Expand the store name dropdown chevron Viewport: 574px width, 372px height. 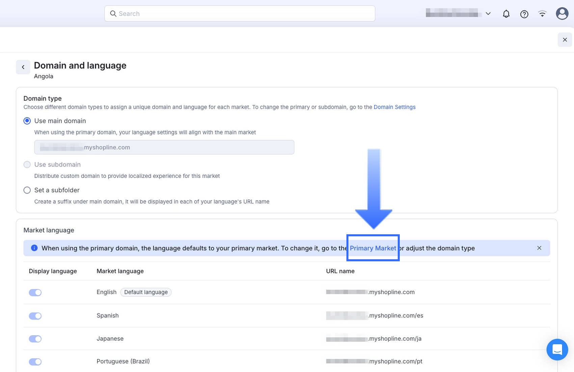click(488, 14)
